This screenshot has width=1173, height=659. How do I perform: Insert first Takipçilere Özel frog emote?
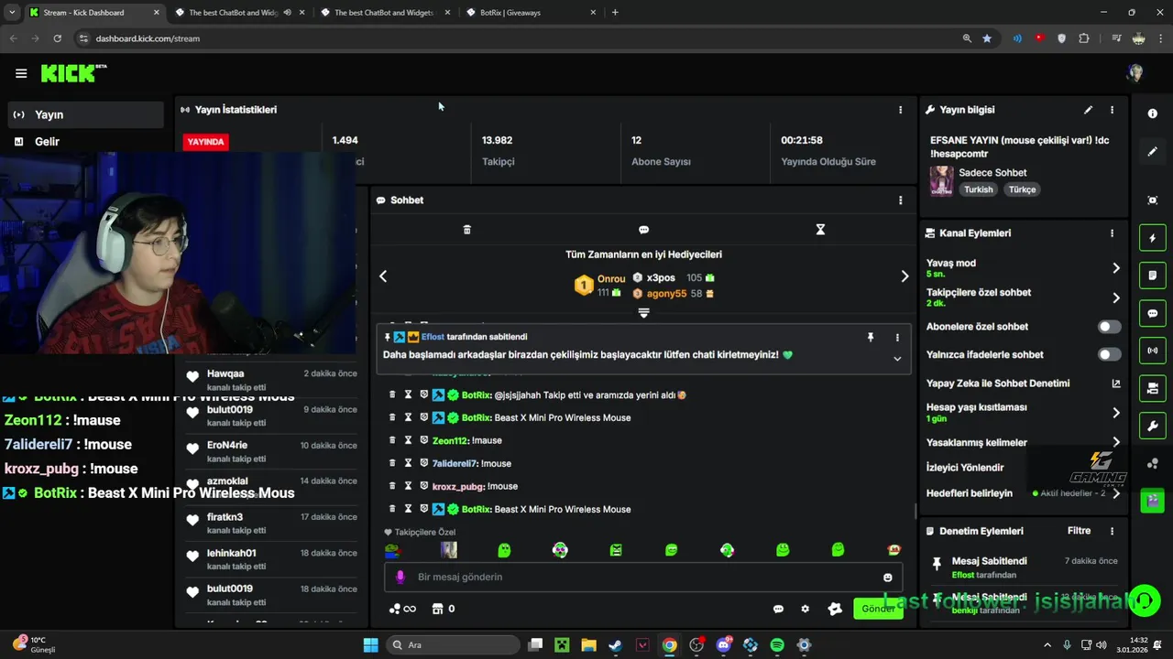[392, 550]
